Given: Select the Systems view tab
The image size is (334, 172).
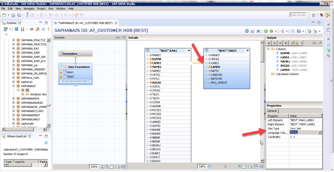Looking at the screenshot, I should pos(11,23).
